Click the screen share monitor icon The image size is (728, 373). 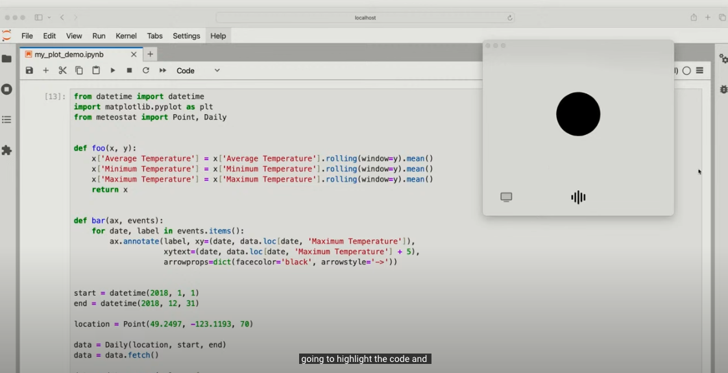click(507, 197)
